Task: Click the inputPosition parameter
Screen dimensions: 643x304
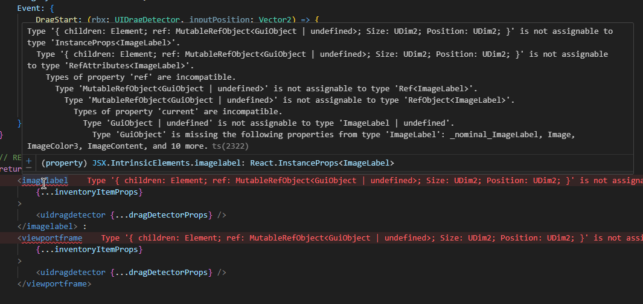Action: pos(219,20)
